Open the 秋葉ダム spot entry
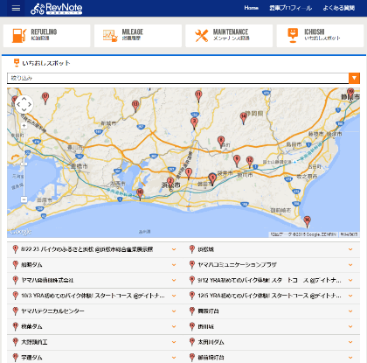 (95, 326)
